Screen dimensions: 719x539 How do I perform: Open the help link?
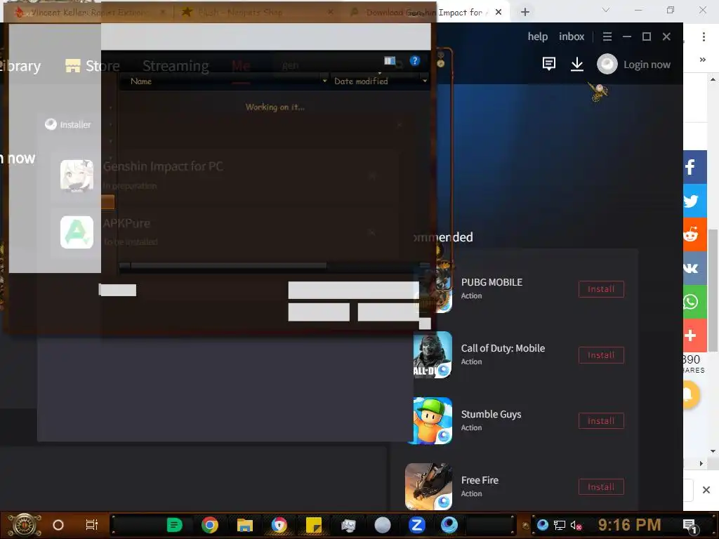(x=537, y=36)
